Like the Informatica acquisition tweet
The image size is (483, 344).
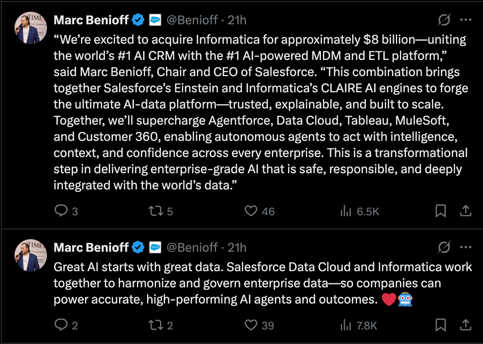click(x=251, y=211)
